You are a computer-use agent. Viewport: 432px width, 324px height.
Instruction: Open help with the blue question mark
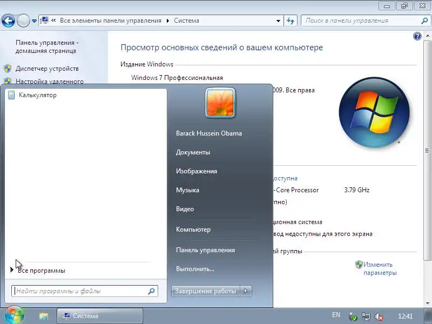[x=417, y=36]
